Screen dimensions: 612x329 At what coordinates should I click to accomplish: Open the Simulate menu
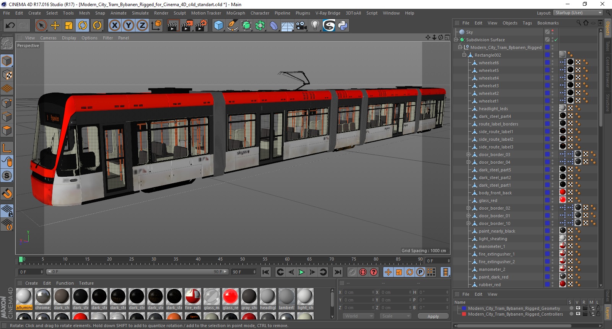click(140, 13)
